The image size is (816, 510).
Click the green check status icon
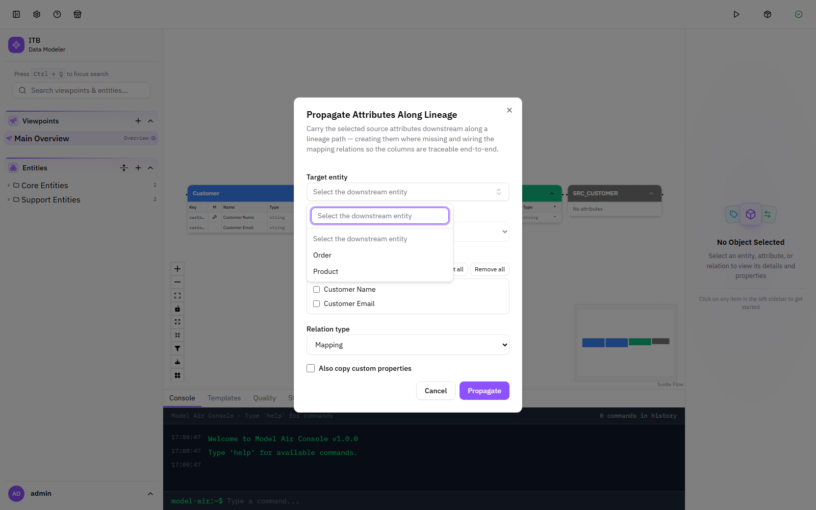click(799, 14)
